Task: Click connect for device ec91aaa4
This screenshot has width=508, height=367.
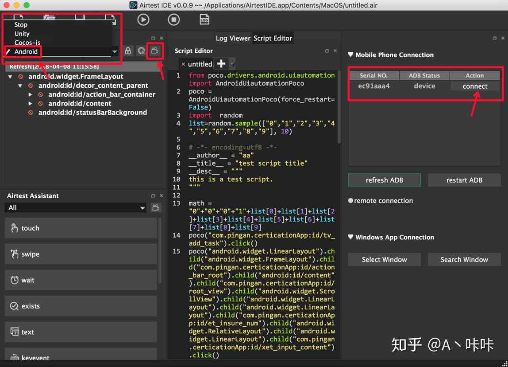Action: tap(475, 86)
